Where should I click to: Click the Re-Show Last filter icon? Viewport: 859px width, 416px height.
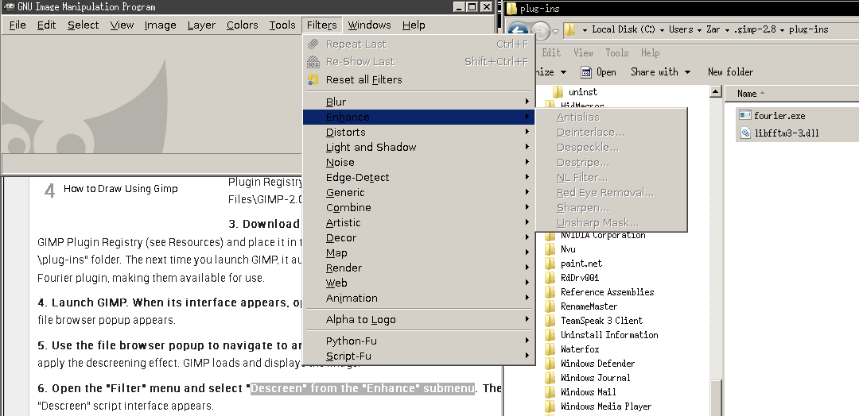[x=313, y=62]
